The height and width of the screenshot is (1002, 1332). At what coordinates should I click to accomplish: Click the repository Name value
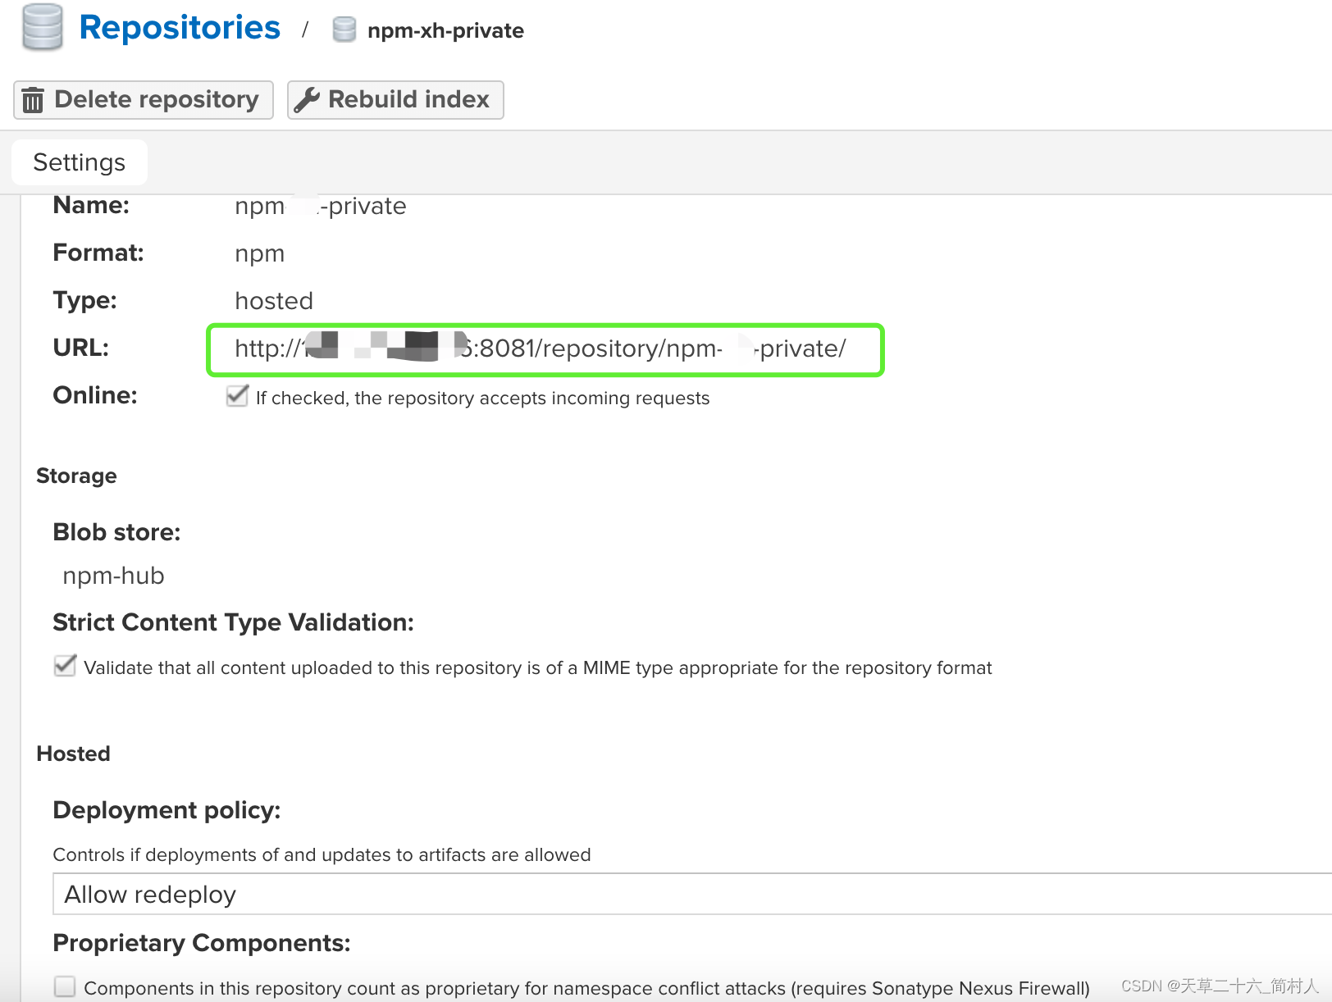321,206
